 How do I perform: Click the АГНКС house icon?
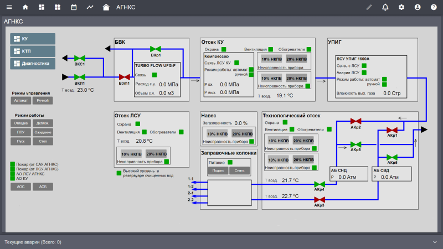click(x=106, y=7)
